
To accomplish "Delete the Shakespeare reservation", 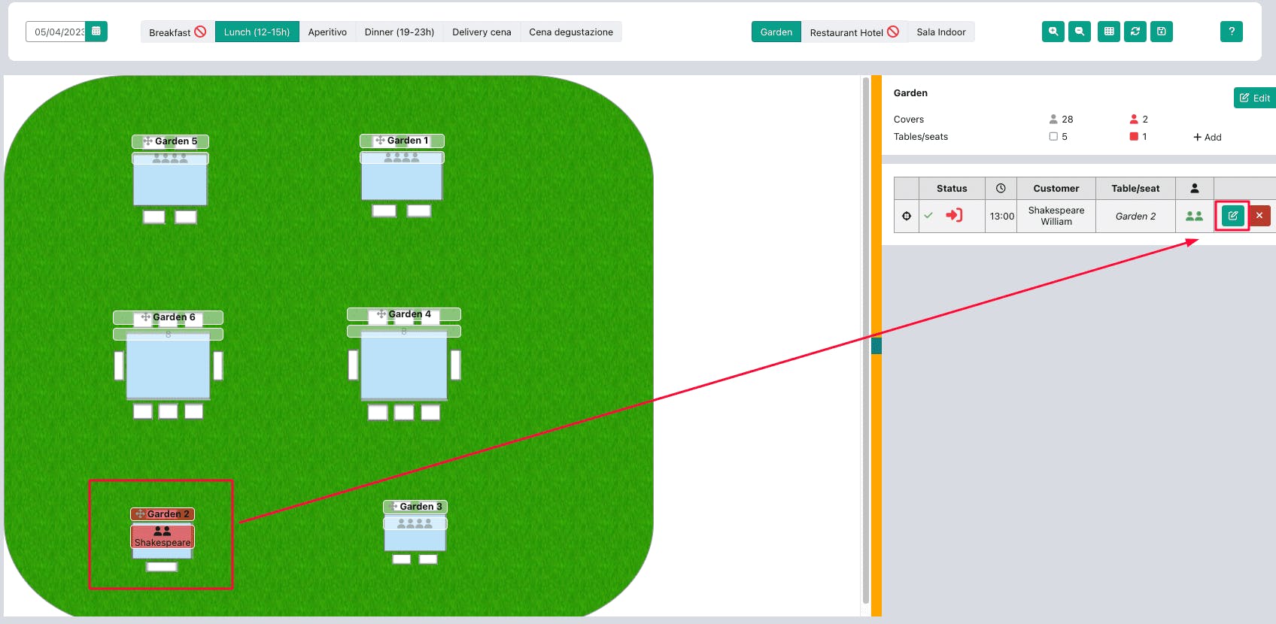I will [x=1259, y=216].
